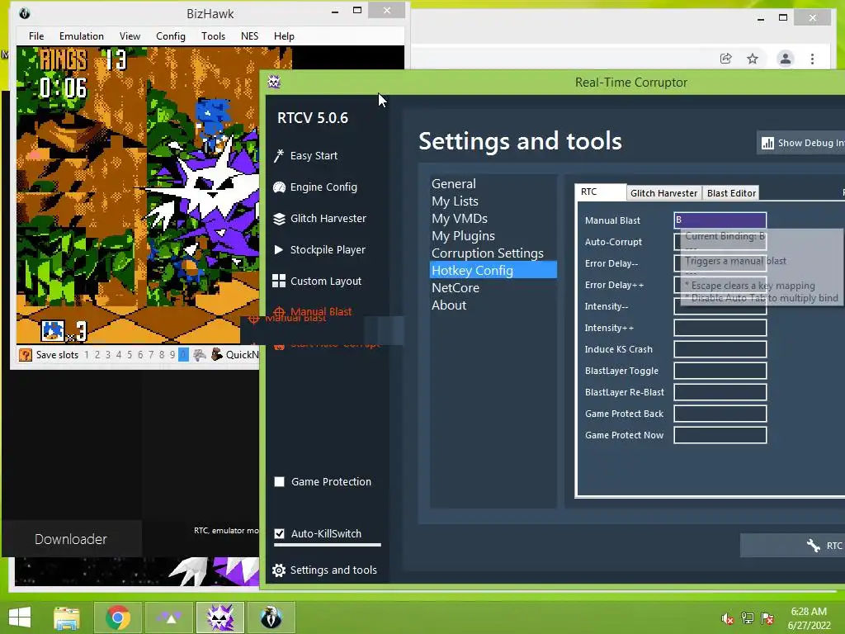Select BizHawk save slot 1
This screenshot has width=845, height=634.
(86, 355)
